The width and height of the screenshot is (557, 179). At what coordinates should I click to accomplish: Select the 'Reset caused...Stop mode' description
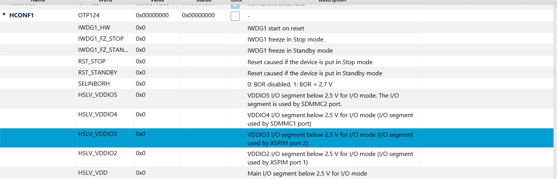point(310,62)
